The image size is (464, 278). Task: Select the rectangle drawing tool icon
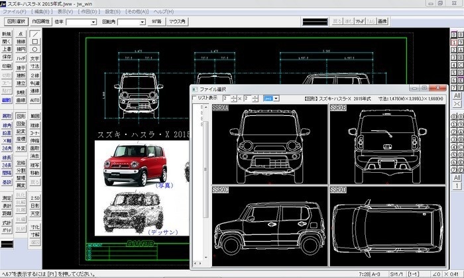click(x=35, y=42)
